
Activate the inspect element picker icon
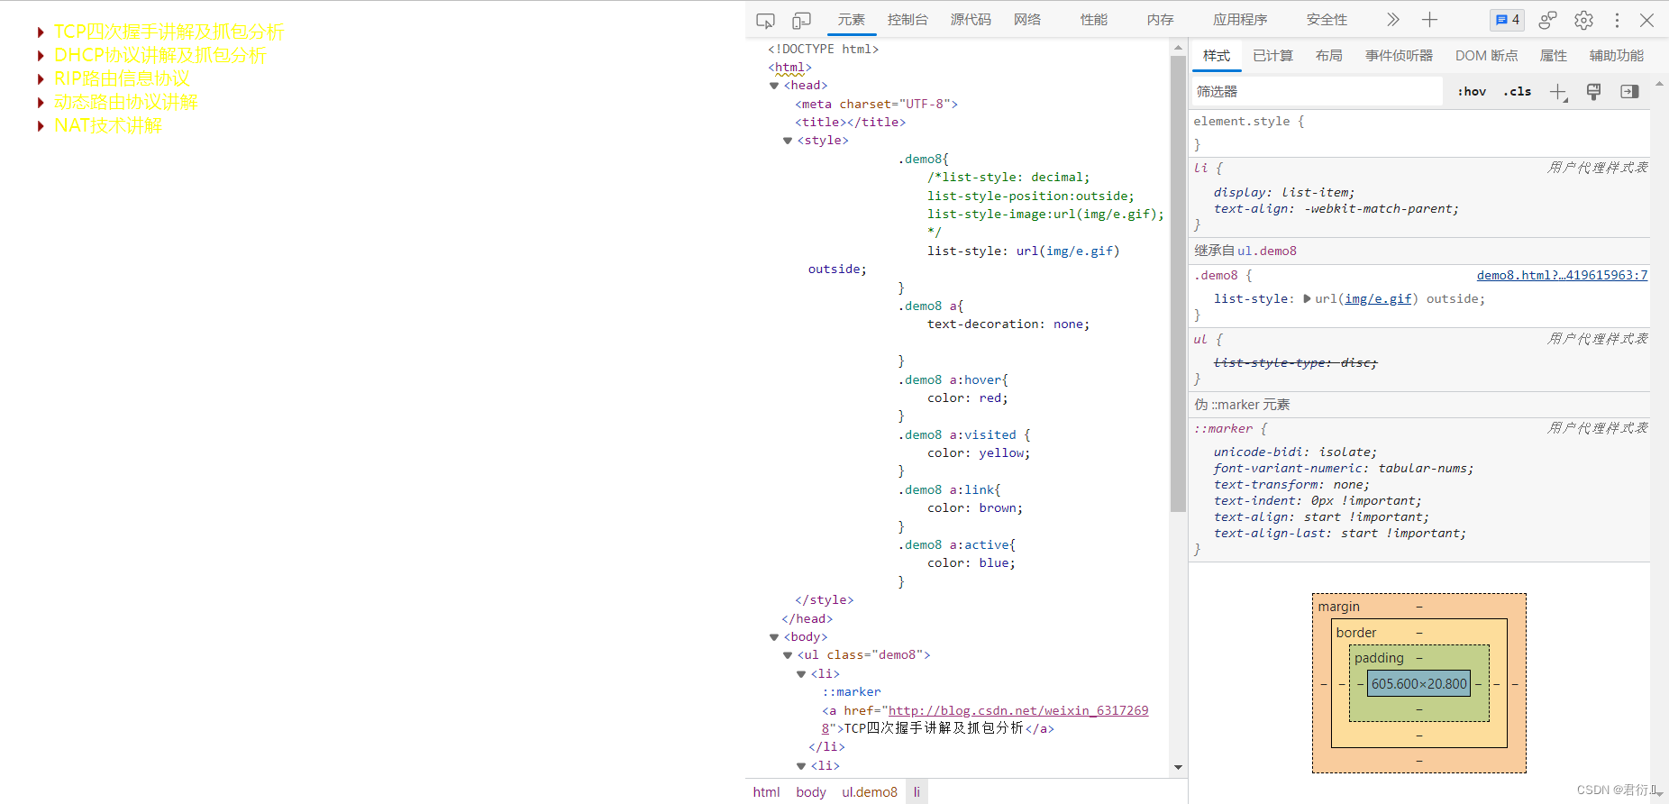tap(765, 20)
